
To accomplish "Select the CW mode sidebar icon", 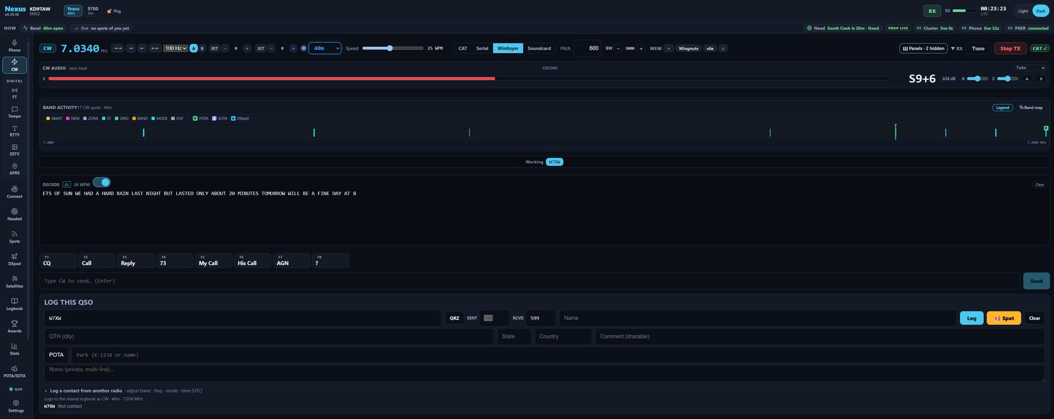I will (x=14, y=65).
